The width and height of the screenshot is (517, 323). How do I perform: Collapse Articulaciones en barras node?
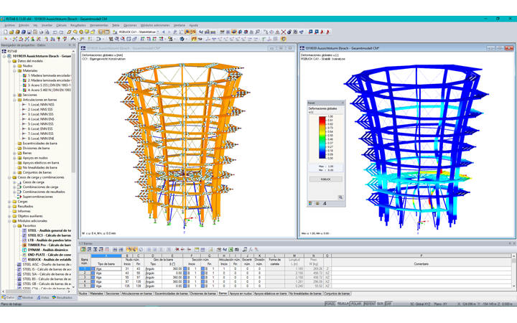pos(14,100)
